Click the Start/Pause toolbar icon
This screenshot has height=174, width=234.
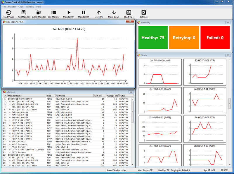coord(9,13)
